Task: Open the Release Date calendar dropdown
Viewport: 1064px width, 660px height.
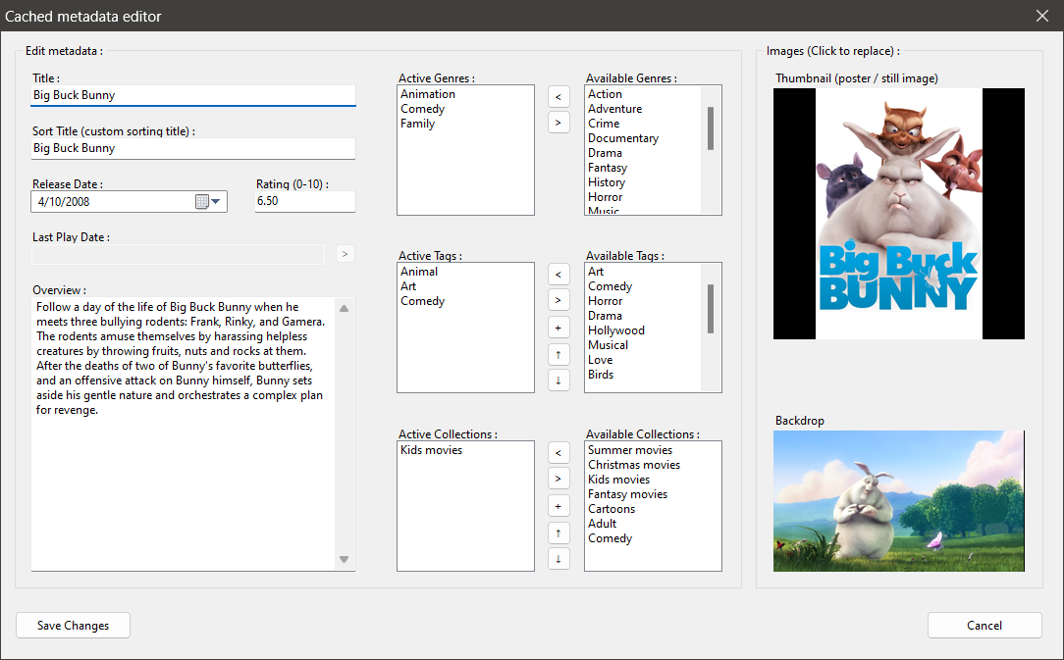Action: click(209, 201)
